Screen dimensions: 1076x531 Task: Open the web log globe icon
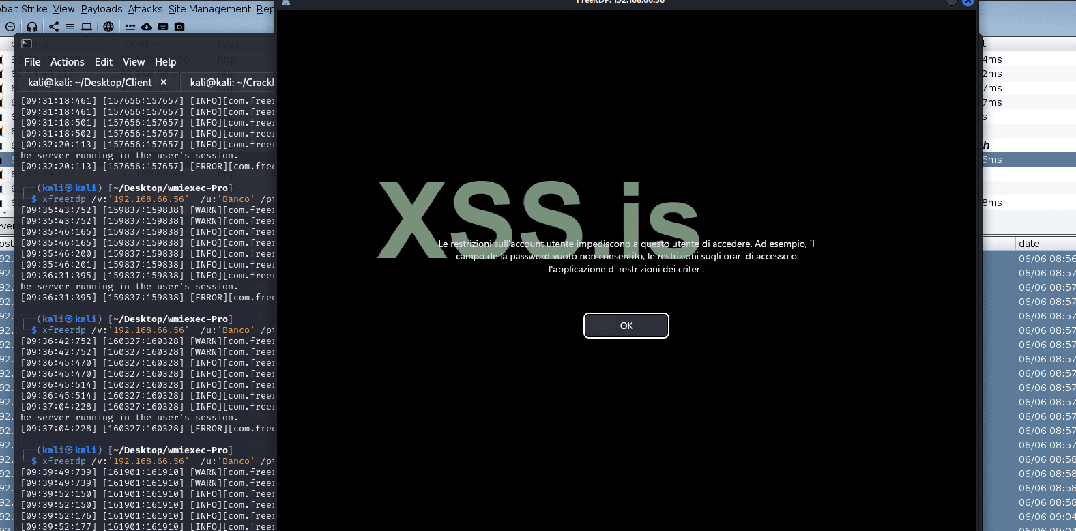point(108,27)
